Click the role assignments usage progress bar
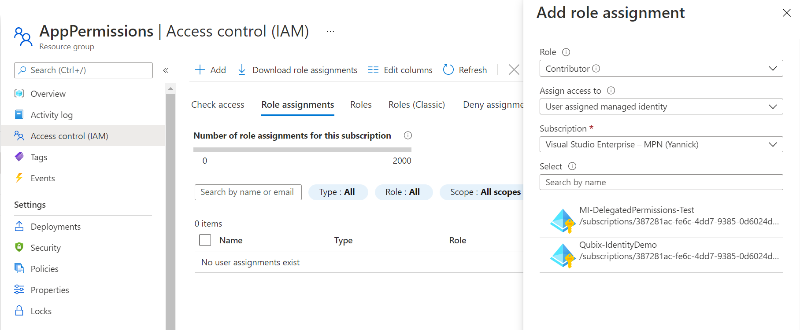 (x=302, y=150)
